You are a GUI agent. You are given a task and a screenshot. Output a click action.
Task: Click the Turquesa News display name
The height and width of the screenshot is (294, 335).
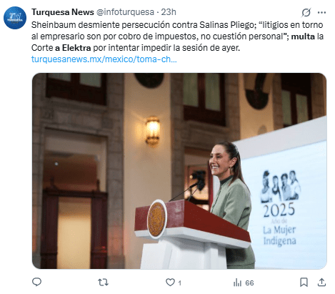coord(63,12)
